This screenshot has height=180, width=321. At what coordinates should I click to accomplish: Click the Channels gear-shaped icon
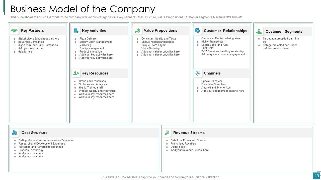coord(198,73)
